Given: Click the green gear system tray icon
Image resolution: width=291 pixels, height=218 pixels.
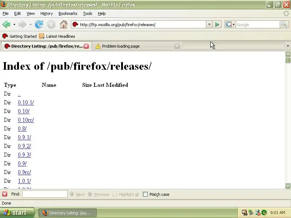Looking at the screenshot, I should pos(264,213).
